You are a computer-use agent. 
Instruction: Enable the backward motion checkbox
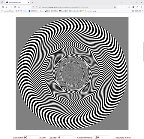coord(114,138)
